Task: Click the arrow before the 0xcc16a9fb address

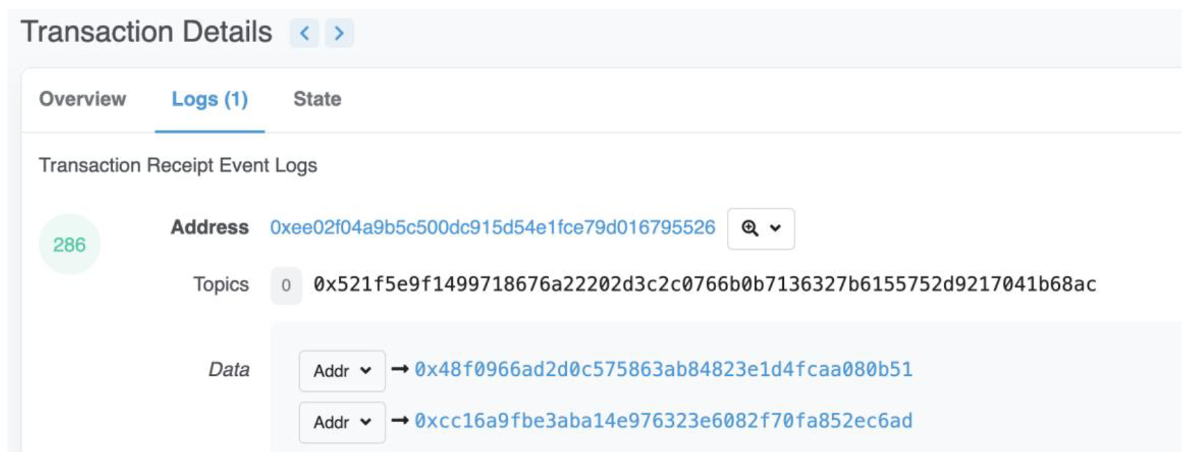Action: (400, 421)
